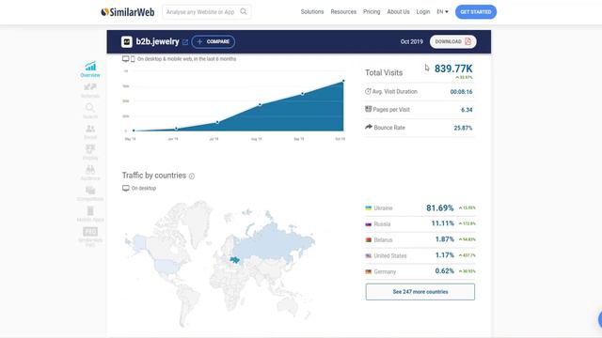This screenshot has height=338, width=602.
Task: Click the Belarus flag icon
Action: (x=369, y=240)
